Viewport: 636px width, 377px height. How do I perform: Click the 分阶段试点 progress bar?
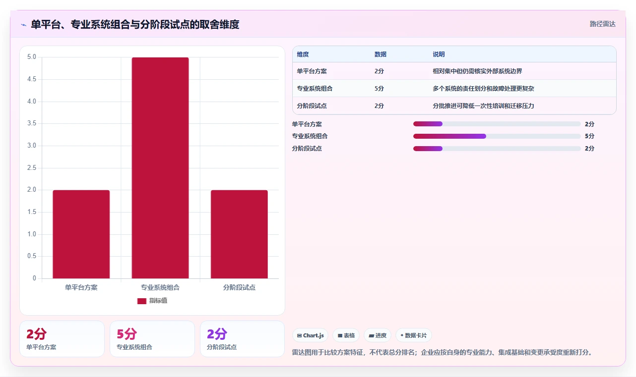(x=497, y=149)
